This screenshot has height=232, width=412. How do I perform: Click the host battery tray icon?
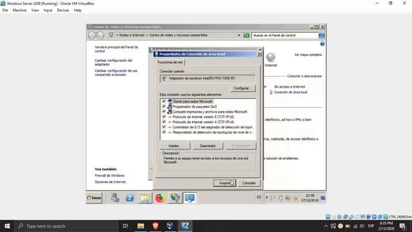348,226
